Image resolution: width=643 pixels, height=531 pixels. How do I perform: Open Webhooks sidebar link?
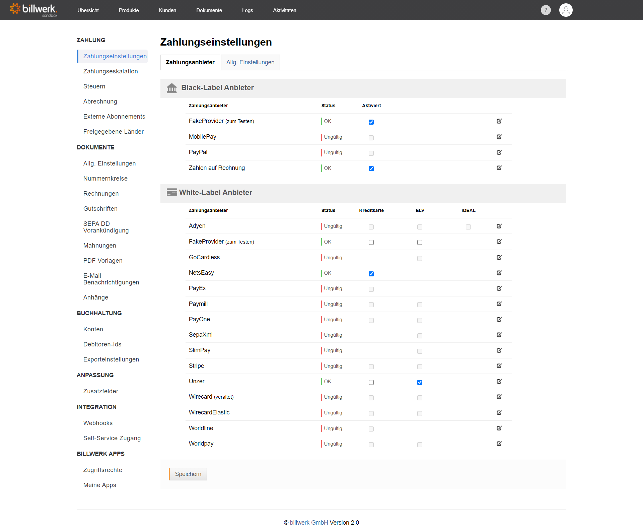point(98,423)
